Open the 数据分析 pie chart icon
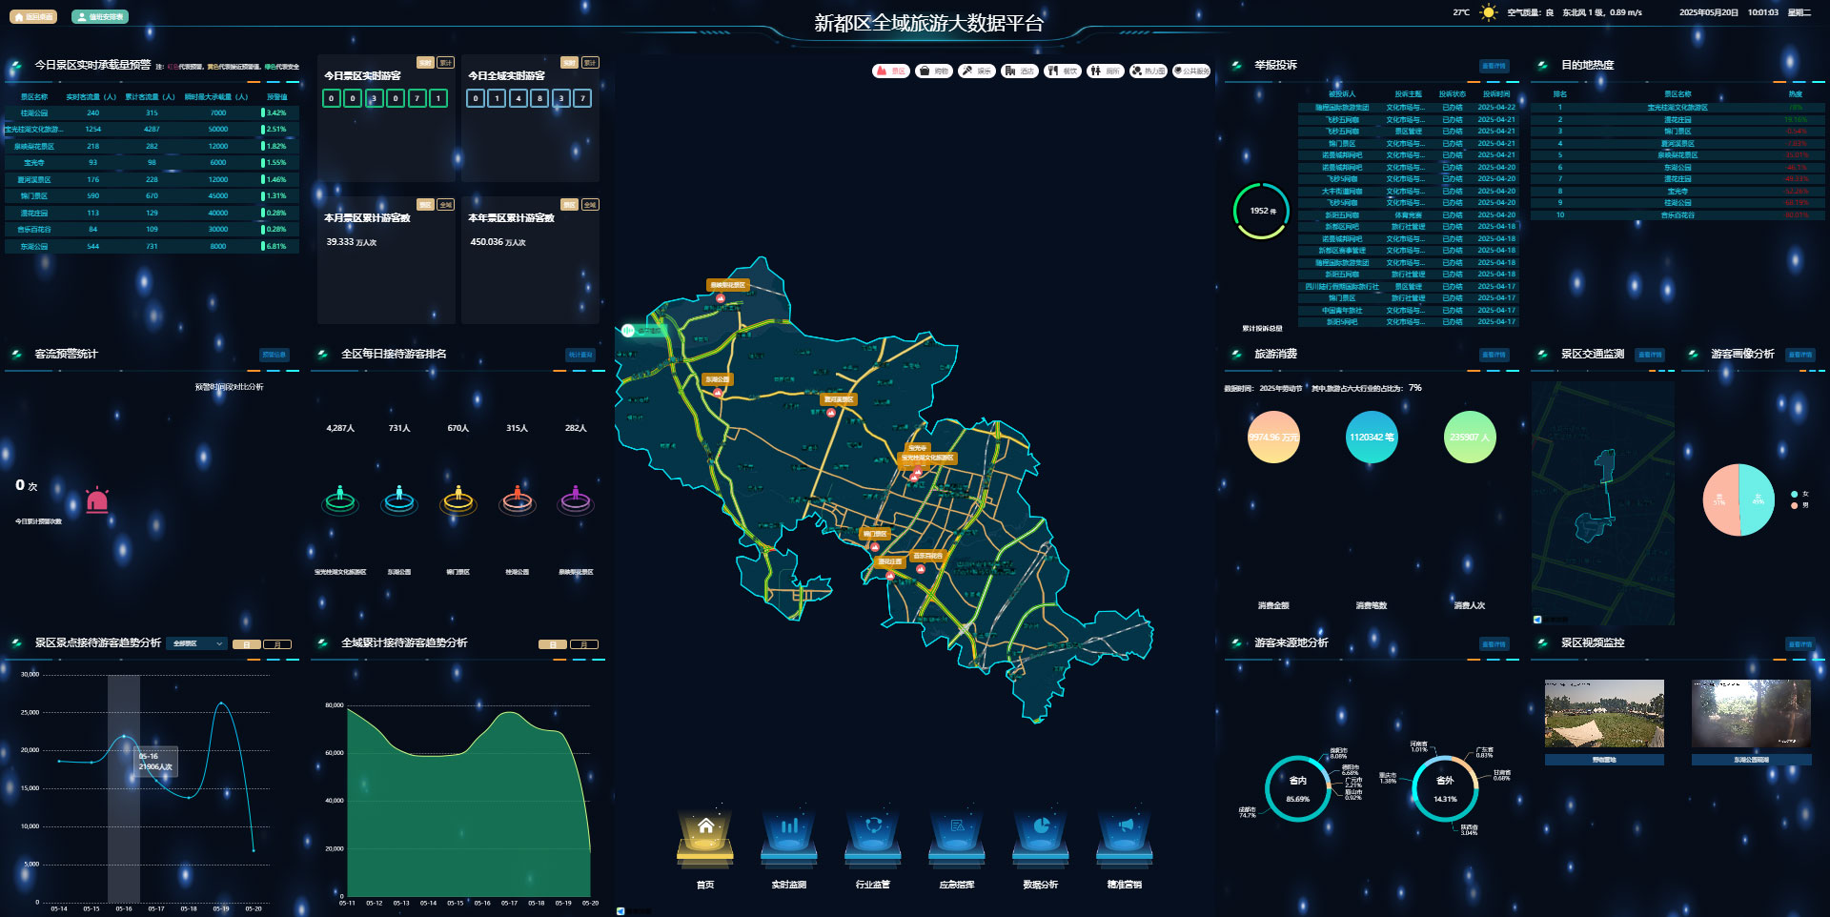1830x917 pixels. pos(1041,835)
